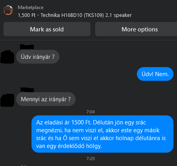This screenshot has height=166, width=177.
Task: Select the "Mennyi az irányár ?" message
Action: 46,99
